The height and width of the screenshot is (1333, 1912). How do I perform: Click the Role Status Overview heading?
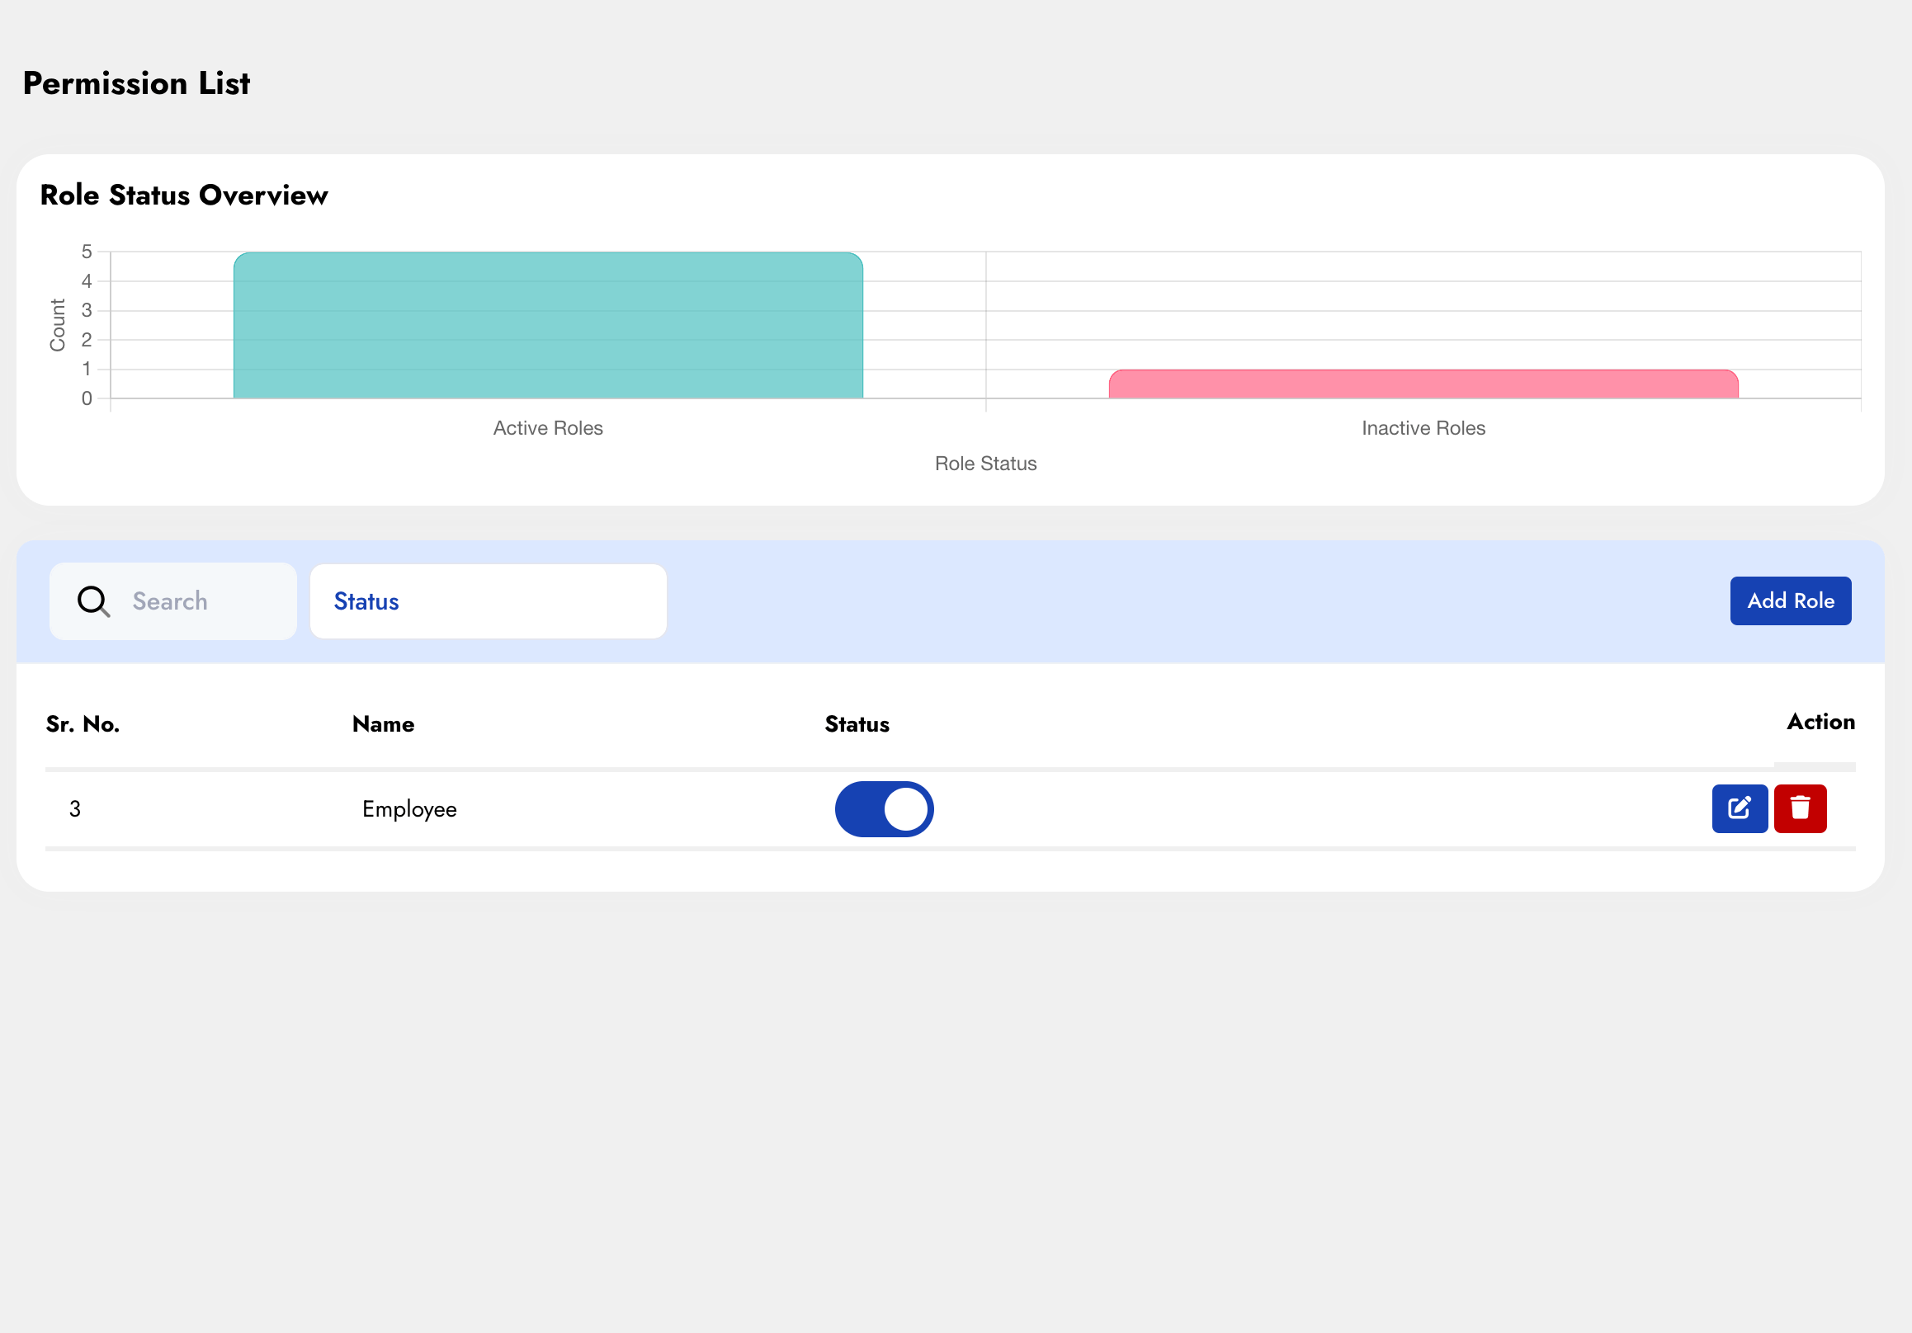click(x=184, y=195)
